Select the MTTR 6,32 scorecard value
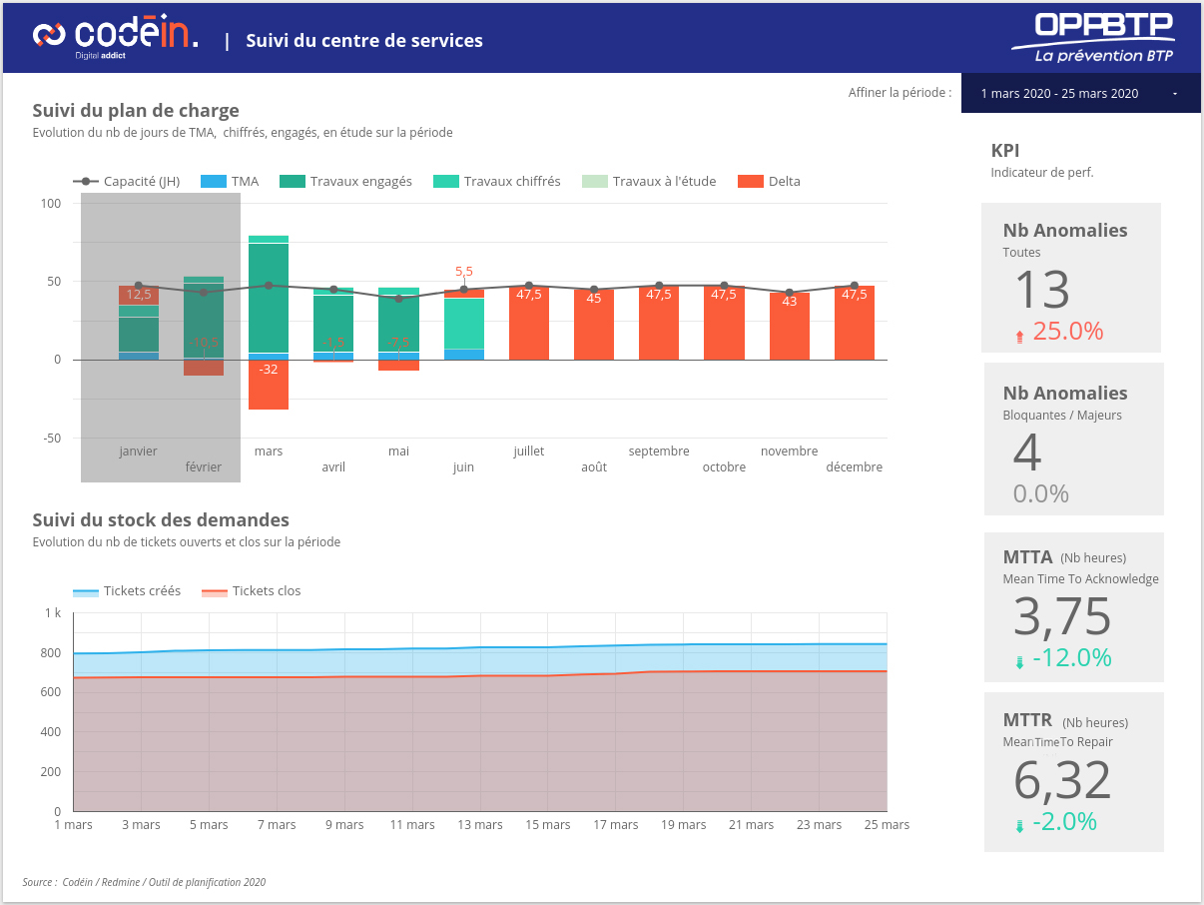This screenshot has width=1204, height=905. click(x=1062, y=781)
